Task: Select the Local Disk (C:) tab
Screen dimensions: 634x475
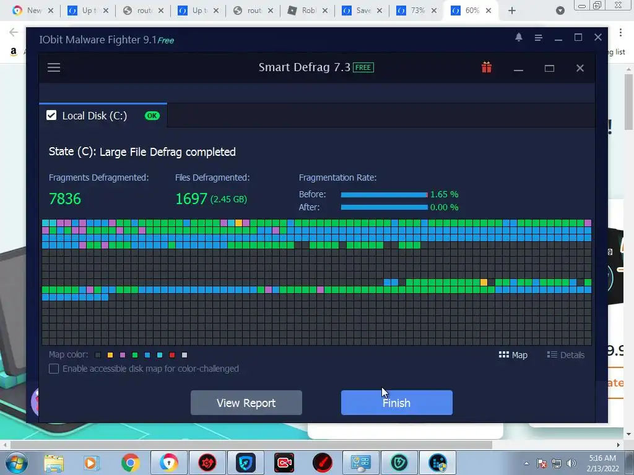Action: (103, 116)
